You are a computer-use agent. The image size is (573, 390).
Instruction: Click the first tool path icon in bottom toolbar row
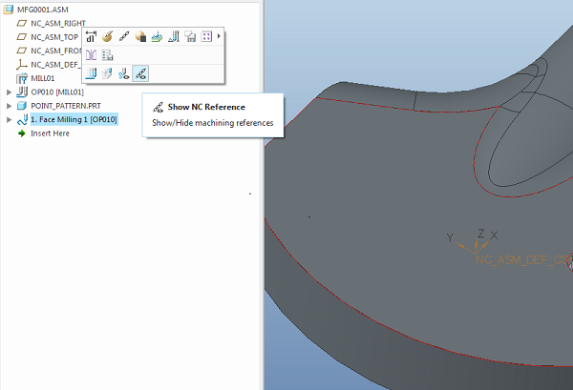pos(92,72)
